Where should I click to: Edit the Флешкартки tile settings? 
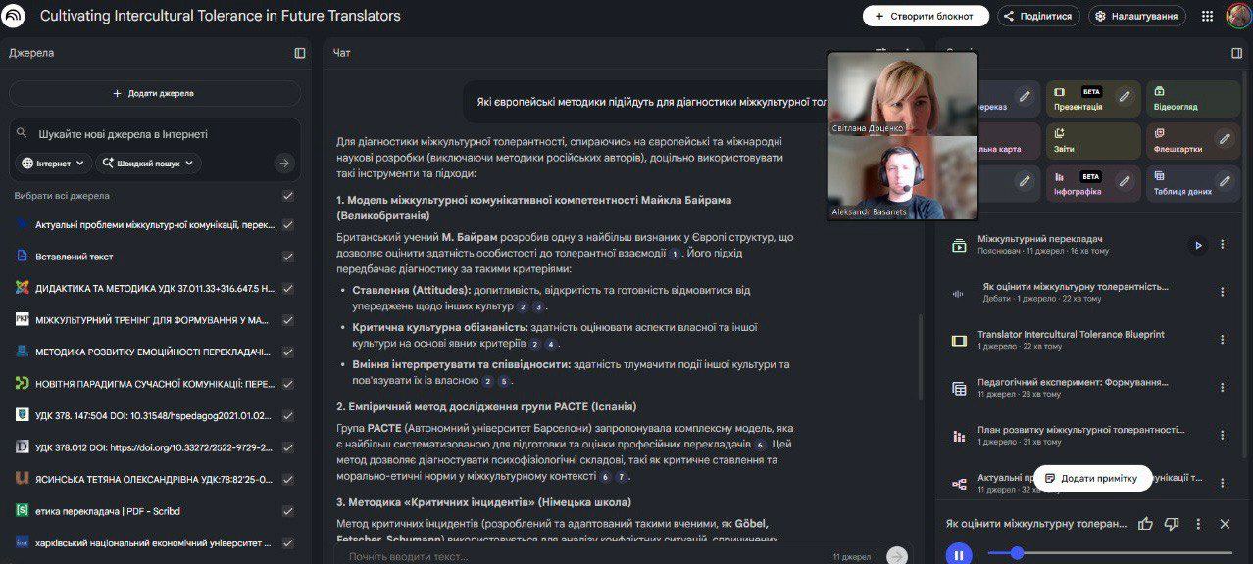tap(1225, 140)
